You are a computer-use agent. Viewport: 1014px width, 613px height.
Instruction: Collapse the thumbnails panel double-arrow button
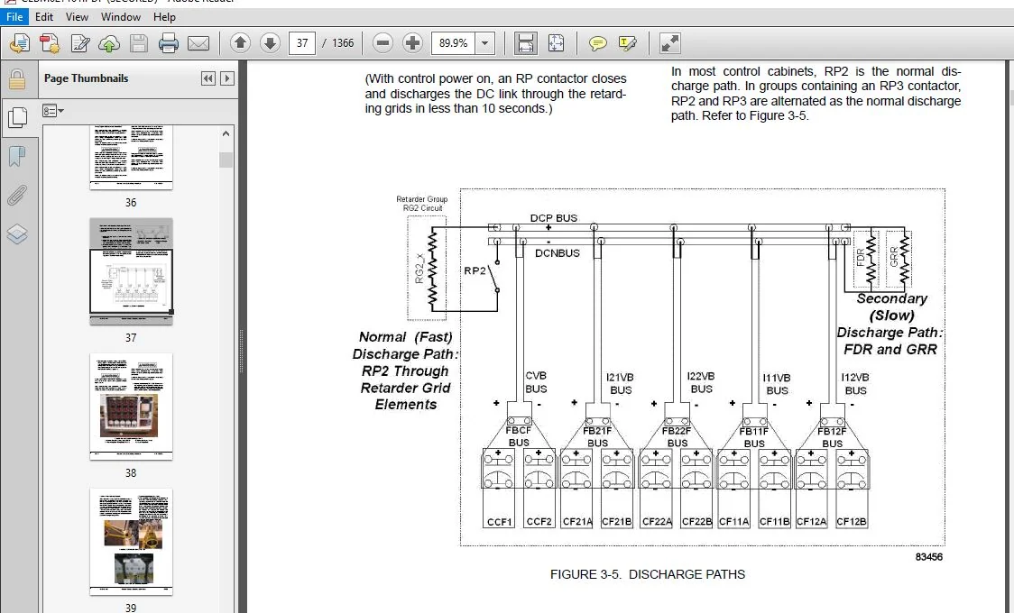(x=207, y=78)
